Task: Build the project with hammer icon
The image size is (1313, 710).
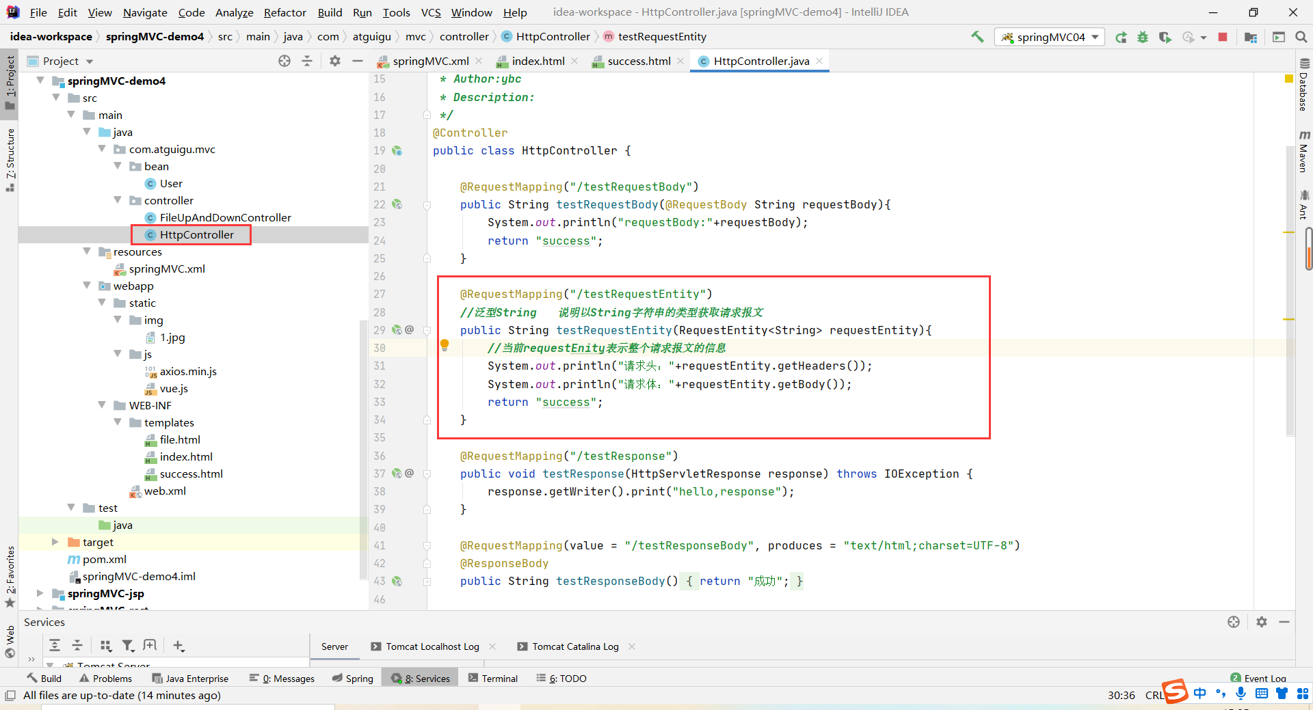Action: [x=977, y=37]
